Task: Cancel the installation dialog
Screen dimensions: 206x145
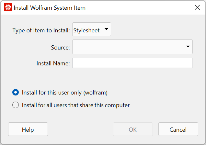Action: tap(178, 129)
